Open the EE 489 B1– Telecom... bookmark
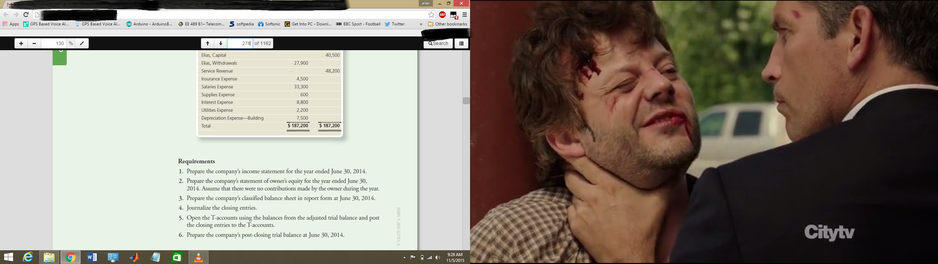 (201, 24)
